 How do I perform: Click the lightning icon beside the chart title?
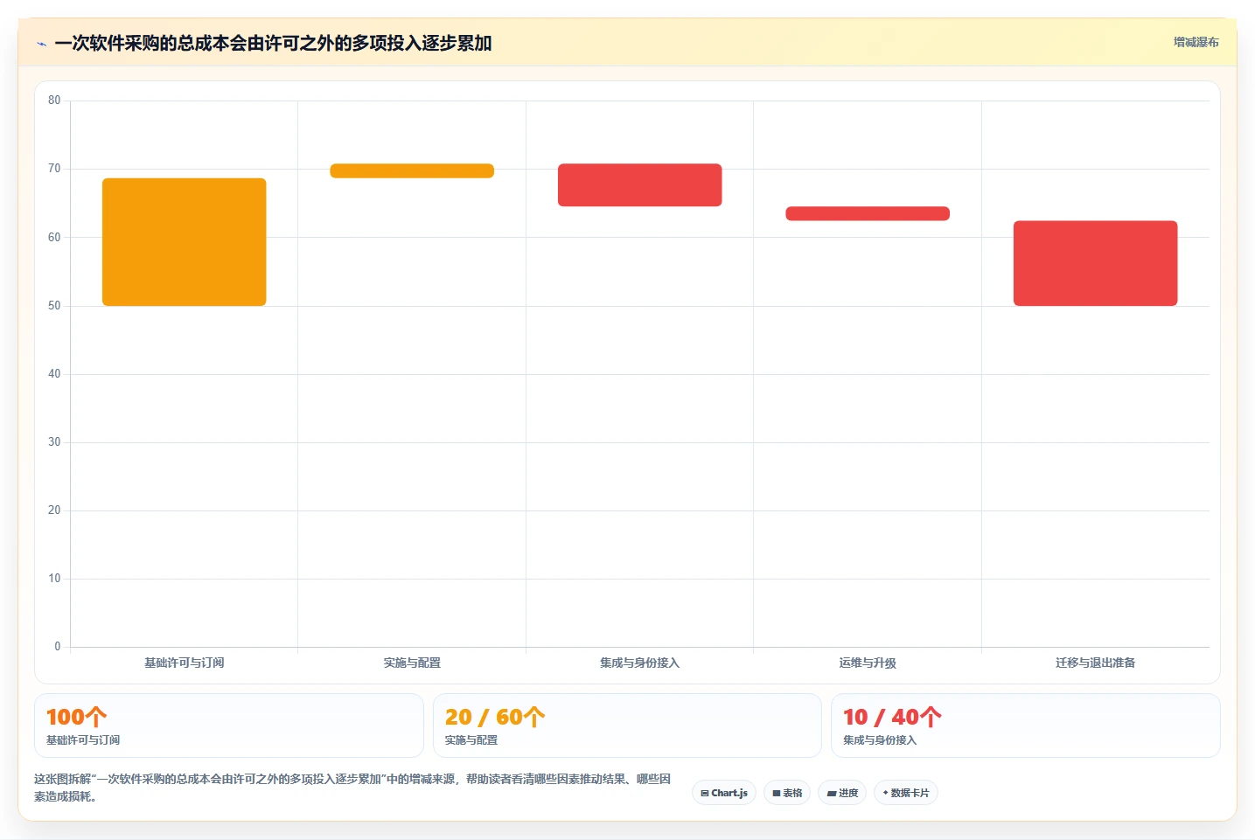[41, 44]
